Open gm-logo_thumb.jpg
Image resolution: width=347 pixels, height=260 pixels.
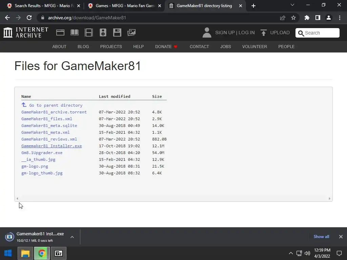pos(42,173)
